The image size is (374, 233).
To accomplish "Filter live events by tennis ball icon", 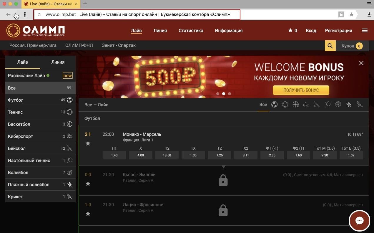I will coord(285,105).
